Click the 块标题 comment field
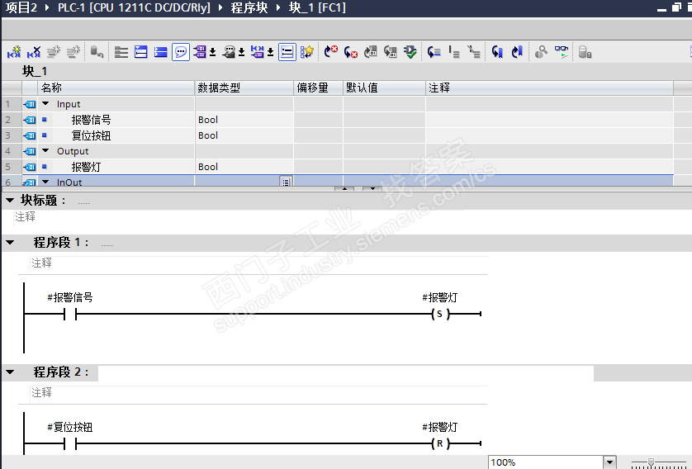This screenshot has width=692, height=469. [x=239, y=216]
